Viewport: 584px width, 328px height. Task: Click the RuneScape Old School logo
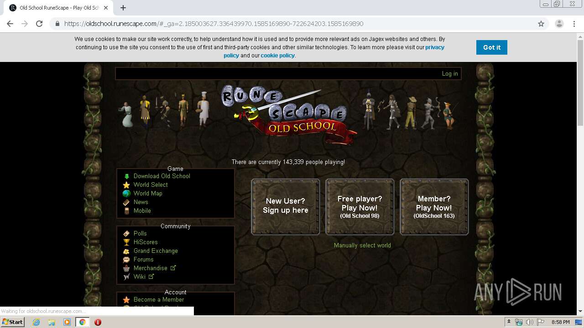pyautogui.click(x=288, y=115)
